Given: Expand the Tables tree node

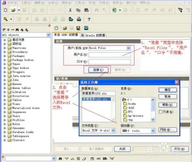Looking at the screenshot, I should pos(4,100).
